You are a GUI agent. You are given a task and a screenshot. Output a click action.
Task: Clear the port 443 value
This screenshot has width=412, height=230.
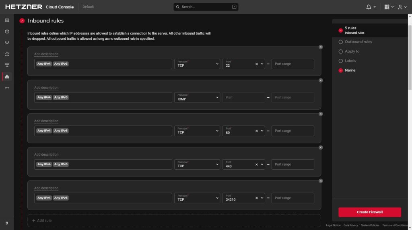click(256, 164)
